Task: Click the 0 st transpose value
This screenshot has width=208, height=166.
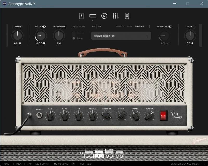Action: tap(59, 44)
